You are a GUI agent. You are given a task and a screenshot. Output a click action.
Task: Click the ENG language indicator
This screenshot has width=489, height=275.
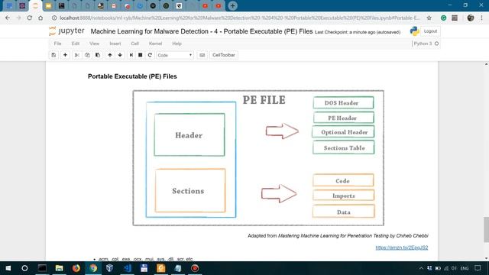465,268
